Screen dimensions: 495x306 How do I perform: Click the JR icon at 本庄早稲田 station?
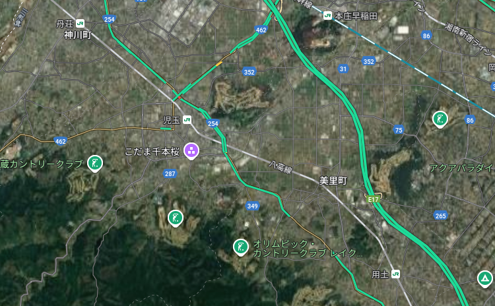point(327,15)
